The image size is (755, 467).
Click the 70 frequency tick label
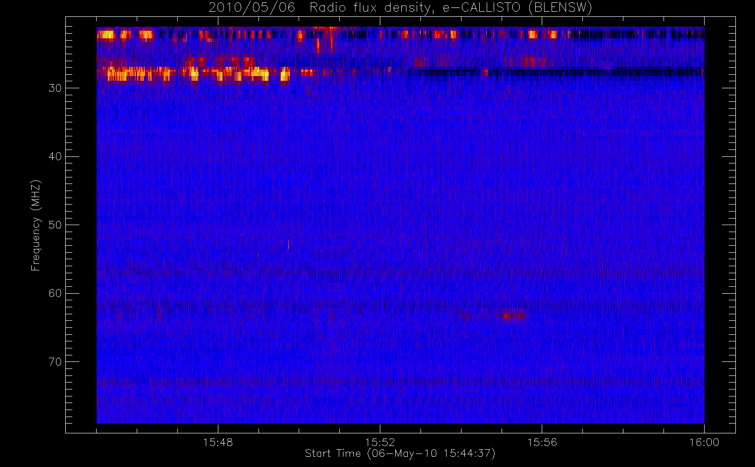coord(55,362)
